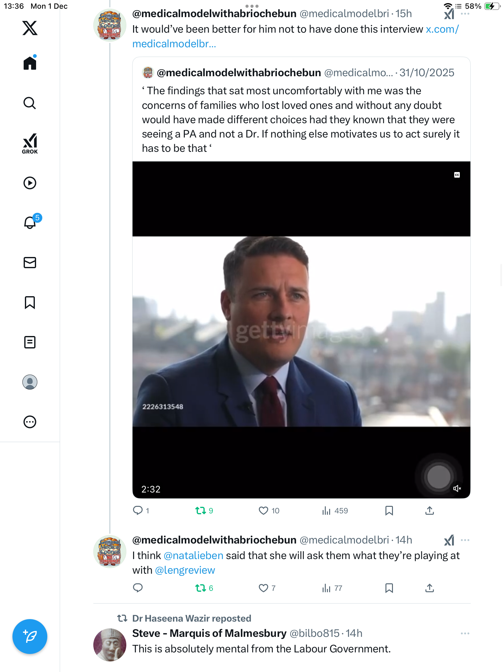Open the search page
504x672 pixels.
[30, 103]
